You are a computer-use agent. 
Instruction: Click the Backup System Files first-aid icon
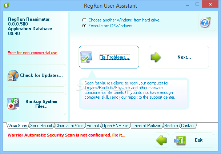pyautogui.click(x=13, y=104)
